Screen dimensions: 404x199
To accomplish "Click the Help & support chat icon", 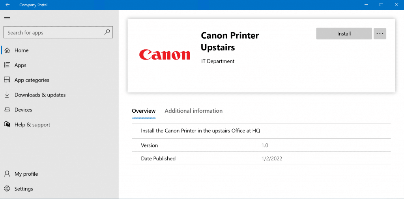I will pyautogui.click(x=7, y=125).
